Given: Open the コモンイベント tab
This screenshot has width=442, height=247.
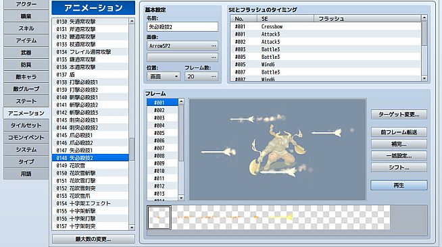Looking at the screenshot, I should pos(26,137).
